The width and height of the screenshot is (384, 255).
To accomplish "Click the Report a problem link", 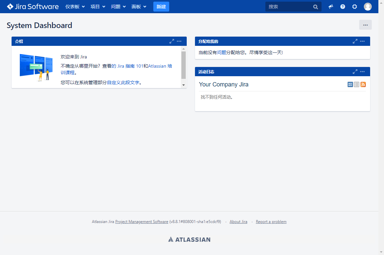I will point(271,222).
